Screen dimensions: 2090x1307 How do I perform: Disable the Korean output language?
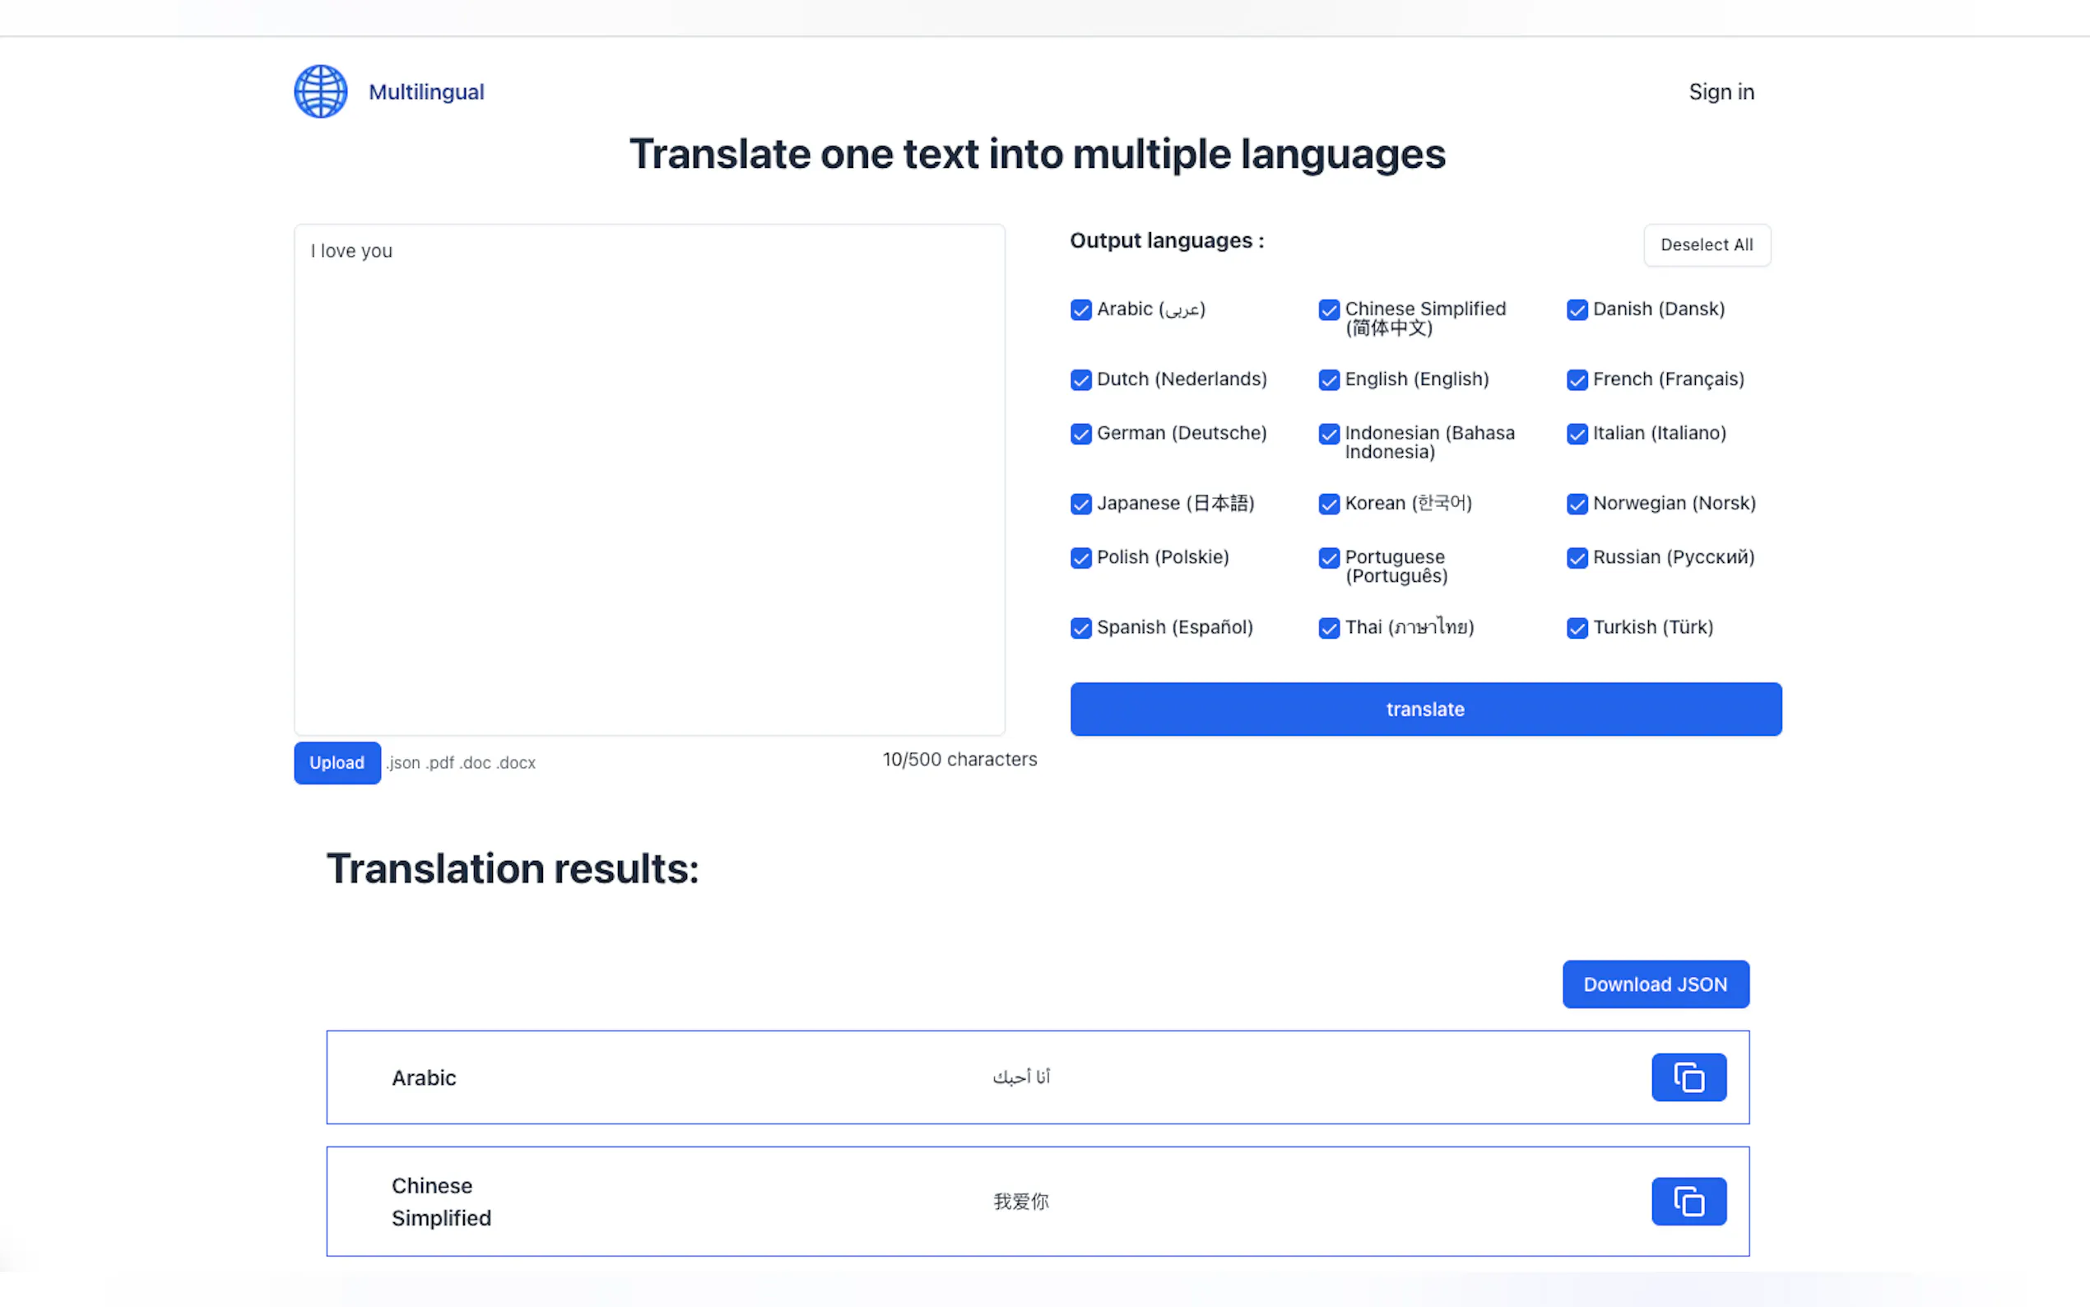pyautogui.click(x=1329, y=504)
